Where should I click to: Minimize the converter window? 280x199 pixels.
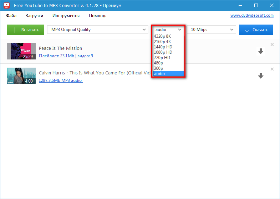click(240, 6)
